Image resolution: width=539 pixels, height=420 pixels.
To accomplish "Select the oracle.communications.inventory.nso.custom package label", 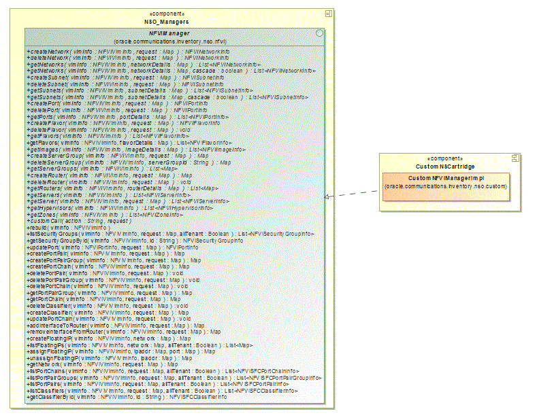I will point(446,186).
